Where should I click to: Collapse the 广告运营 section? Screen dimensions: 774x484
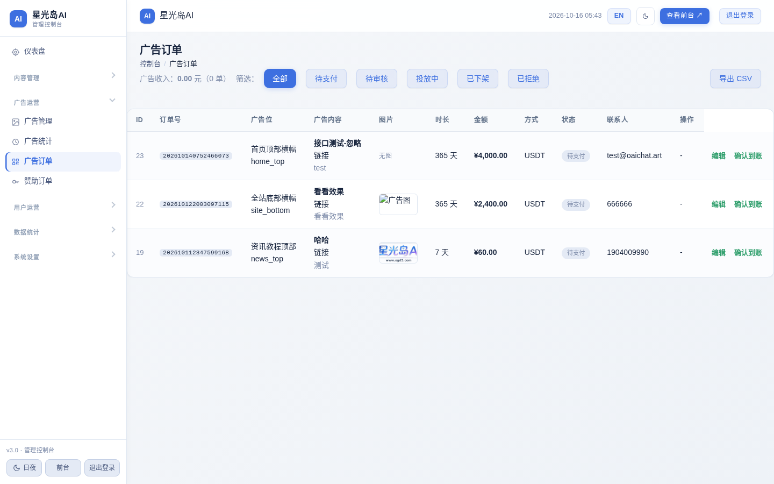click(63, 102)
